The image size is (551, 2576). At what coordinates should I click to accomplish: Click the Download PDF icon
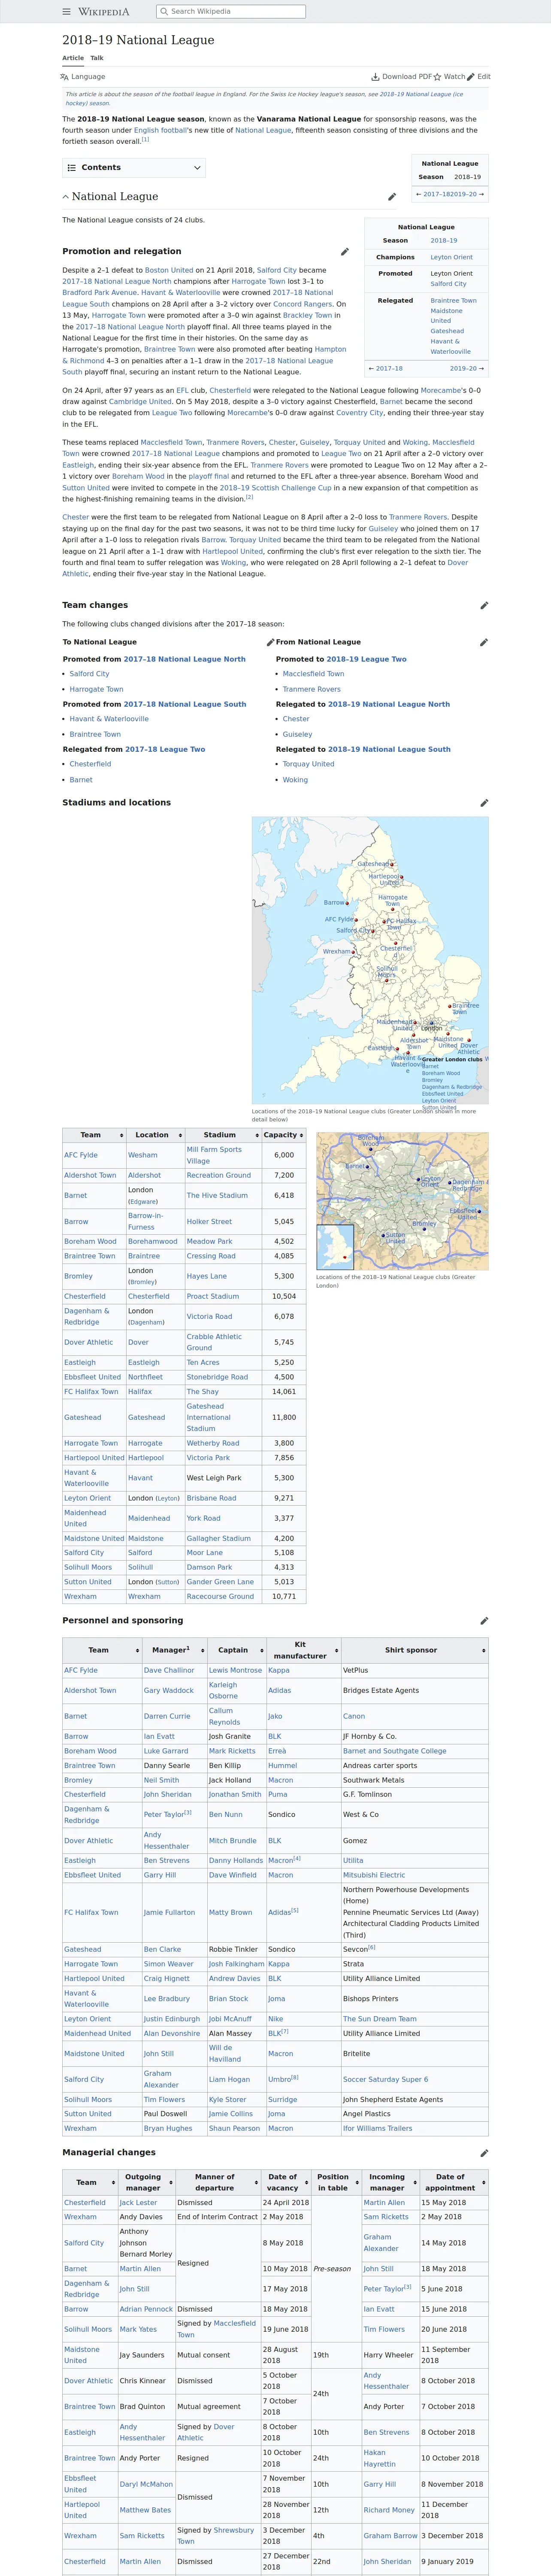(375, 76)
